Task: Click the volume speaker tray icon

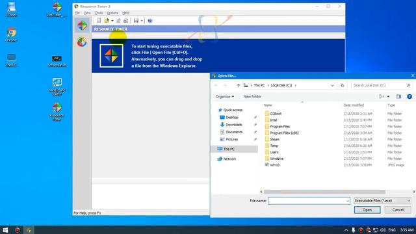Action: click(x=383, y=230)
